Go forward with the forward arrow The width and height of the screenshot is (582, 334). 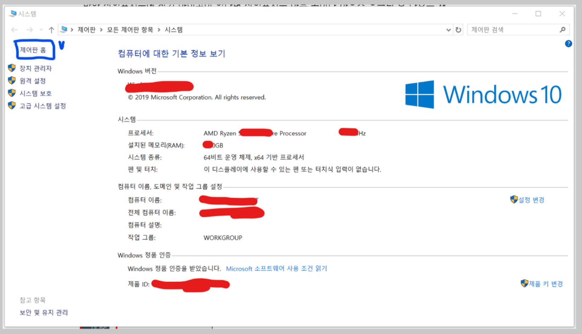pyautogui.click(x=30, y=30)
